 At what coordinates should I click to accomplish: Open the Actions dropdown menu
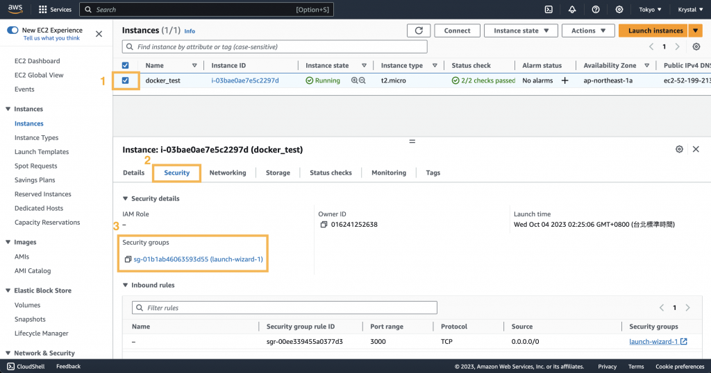(588, 31)
